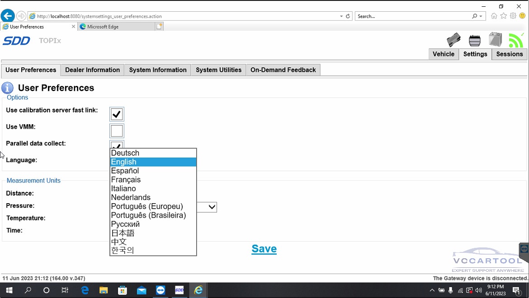Refresh the page using reload icon
Viewport: 529px width, 298px height.
[x=348, y=16]
